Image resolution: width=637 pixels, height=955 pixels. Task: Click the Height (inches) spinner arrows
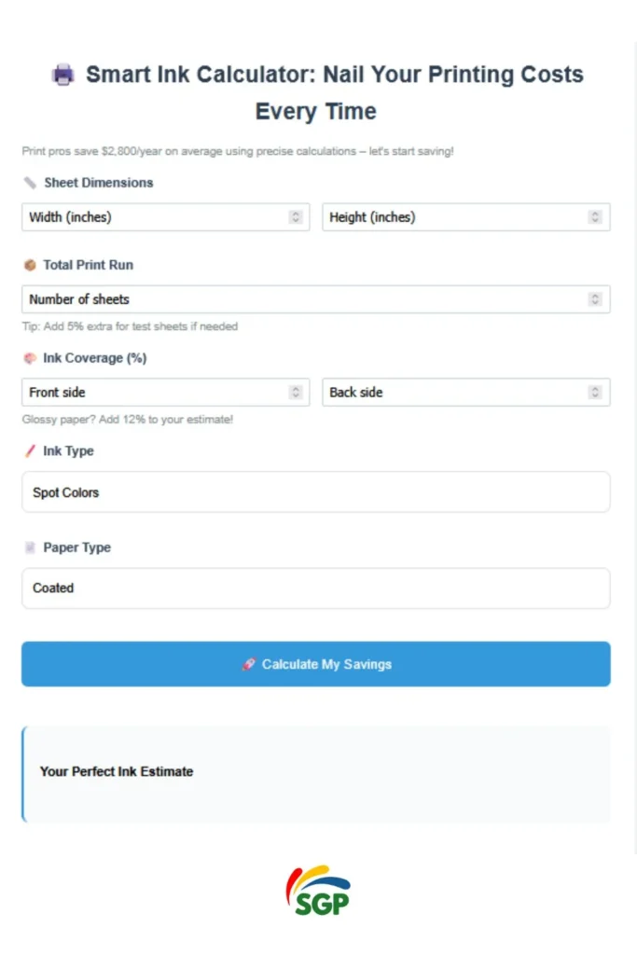coord(595,217)
